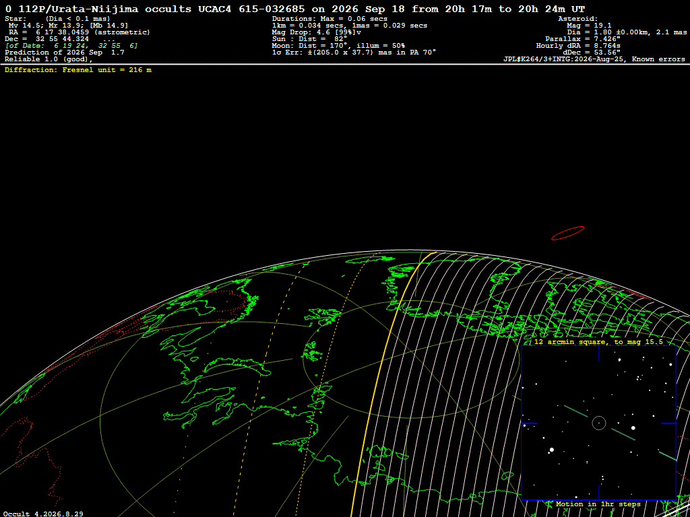The width and height of the screenshot is (690, 517).
Task: Click the 'Star:' heading in the header
Action: tap(15, 18)
